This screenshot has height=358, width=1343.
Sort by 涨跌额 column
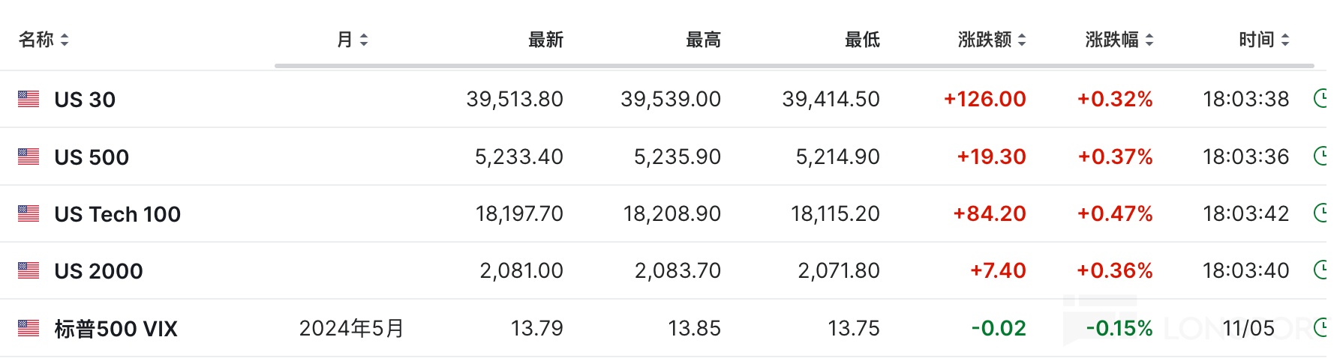pos(991,40)
